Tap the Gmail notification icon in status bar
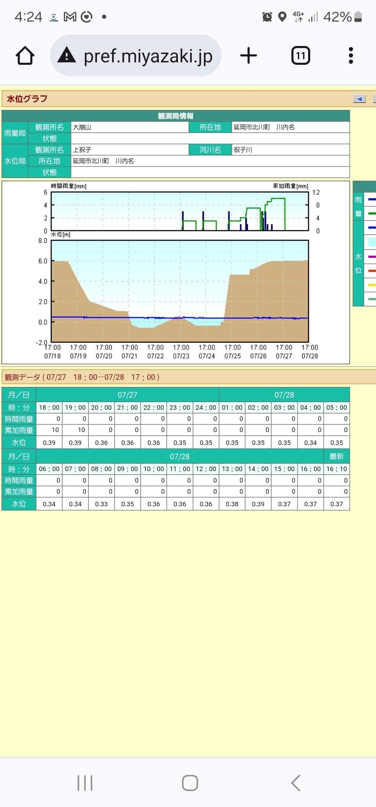 [70, 17]
